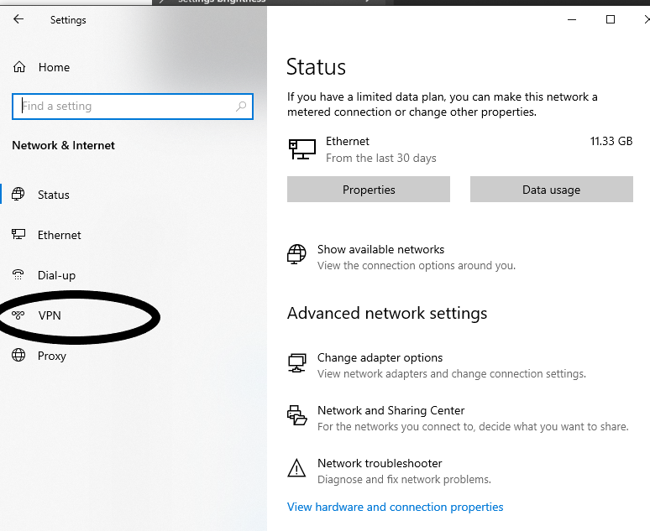Click the VPN icon in sidebar
650x531 pixels.
pos(19,315)
